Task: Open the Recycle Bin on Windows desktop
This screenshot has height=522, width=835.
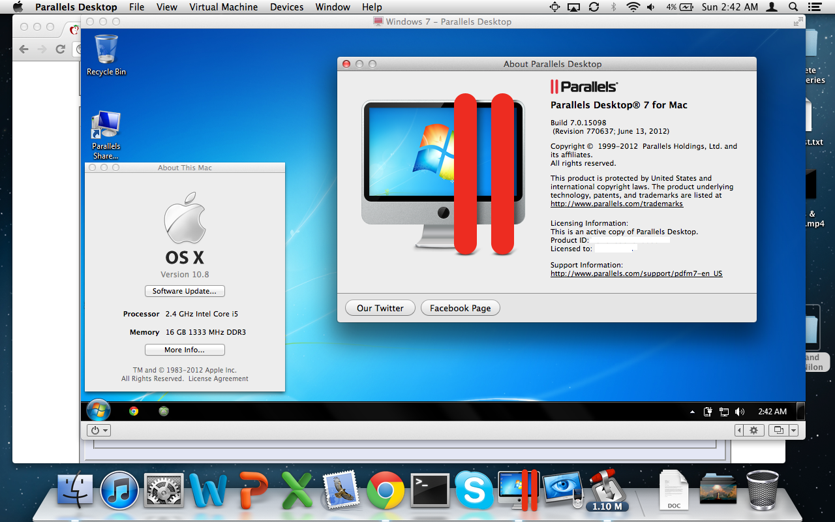Action: (106, 55)
